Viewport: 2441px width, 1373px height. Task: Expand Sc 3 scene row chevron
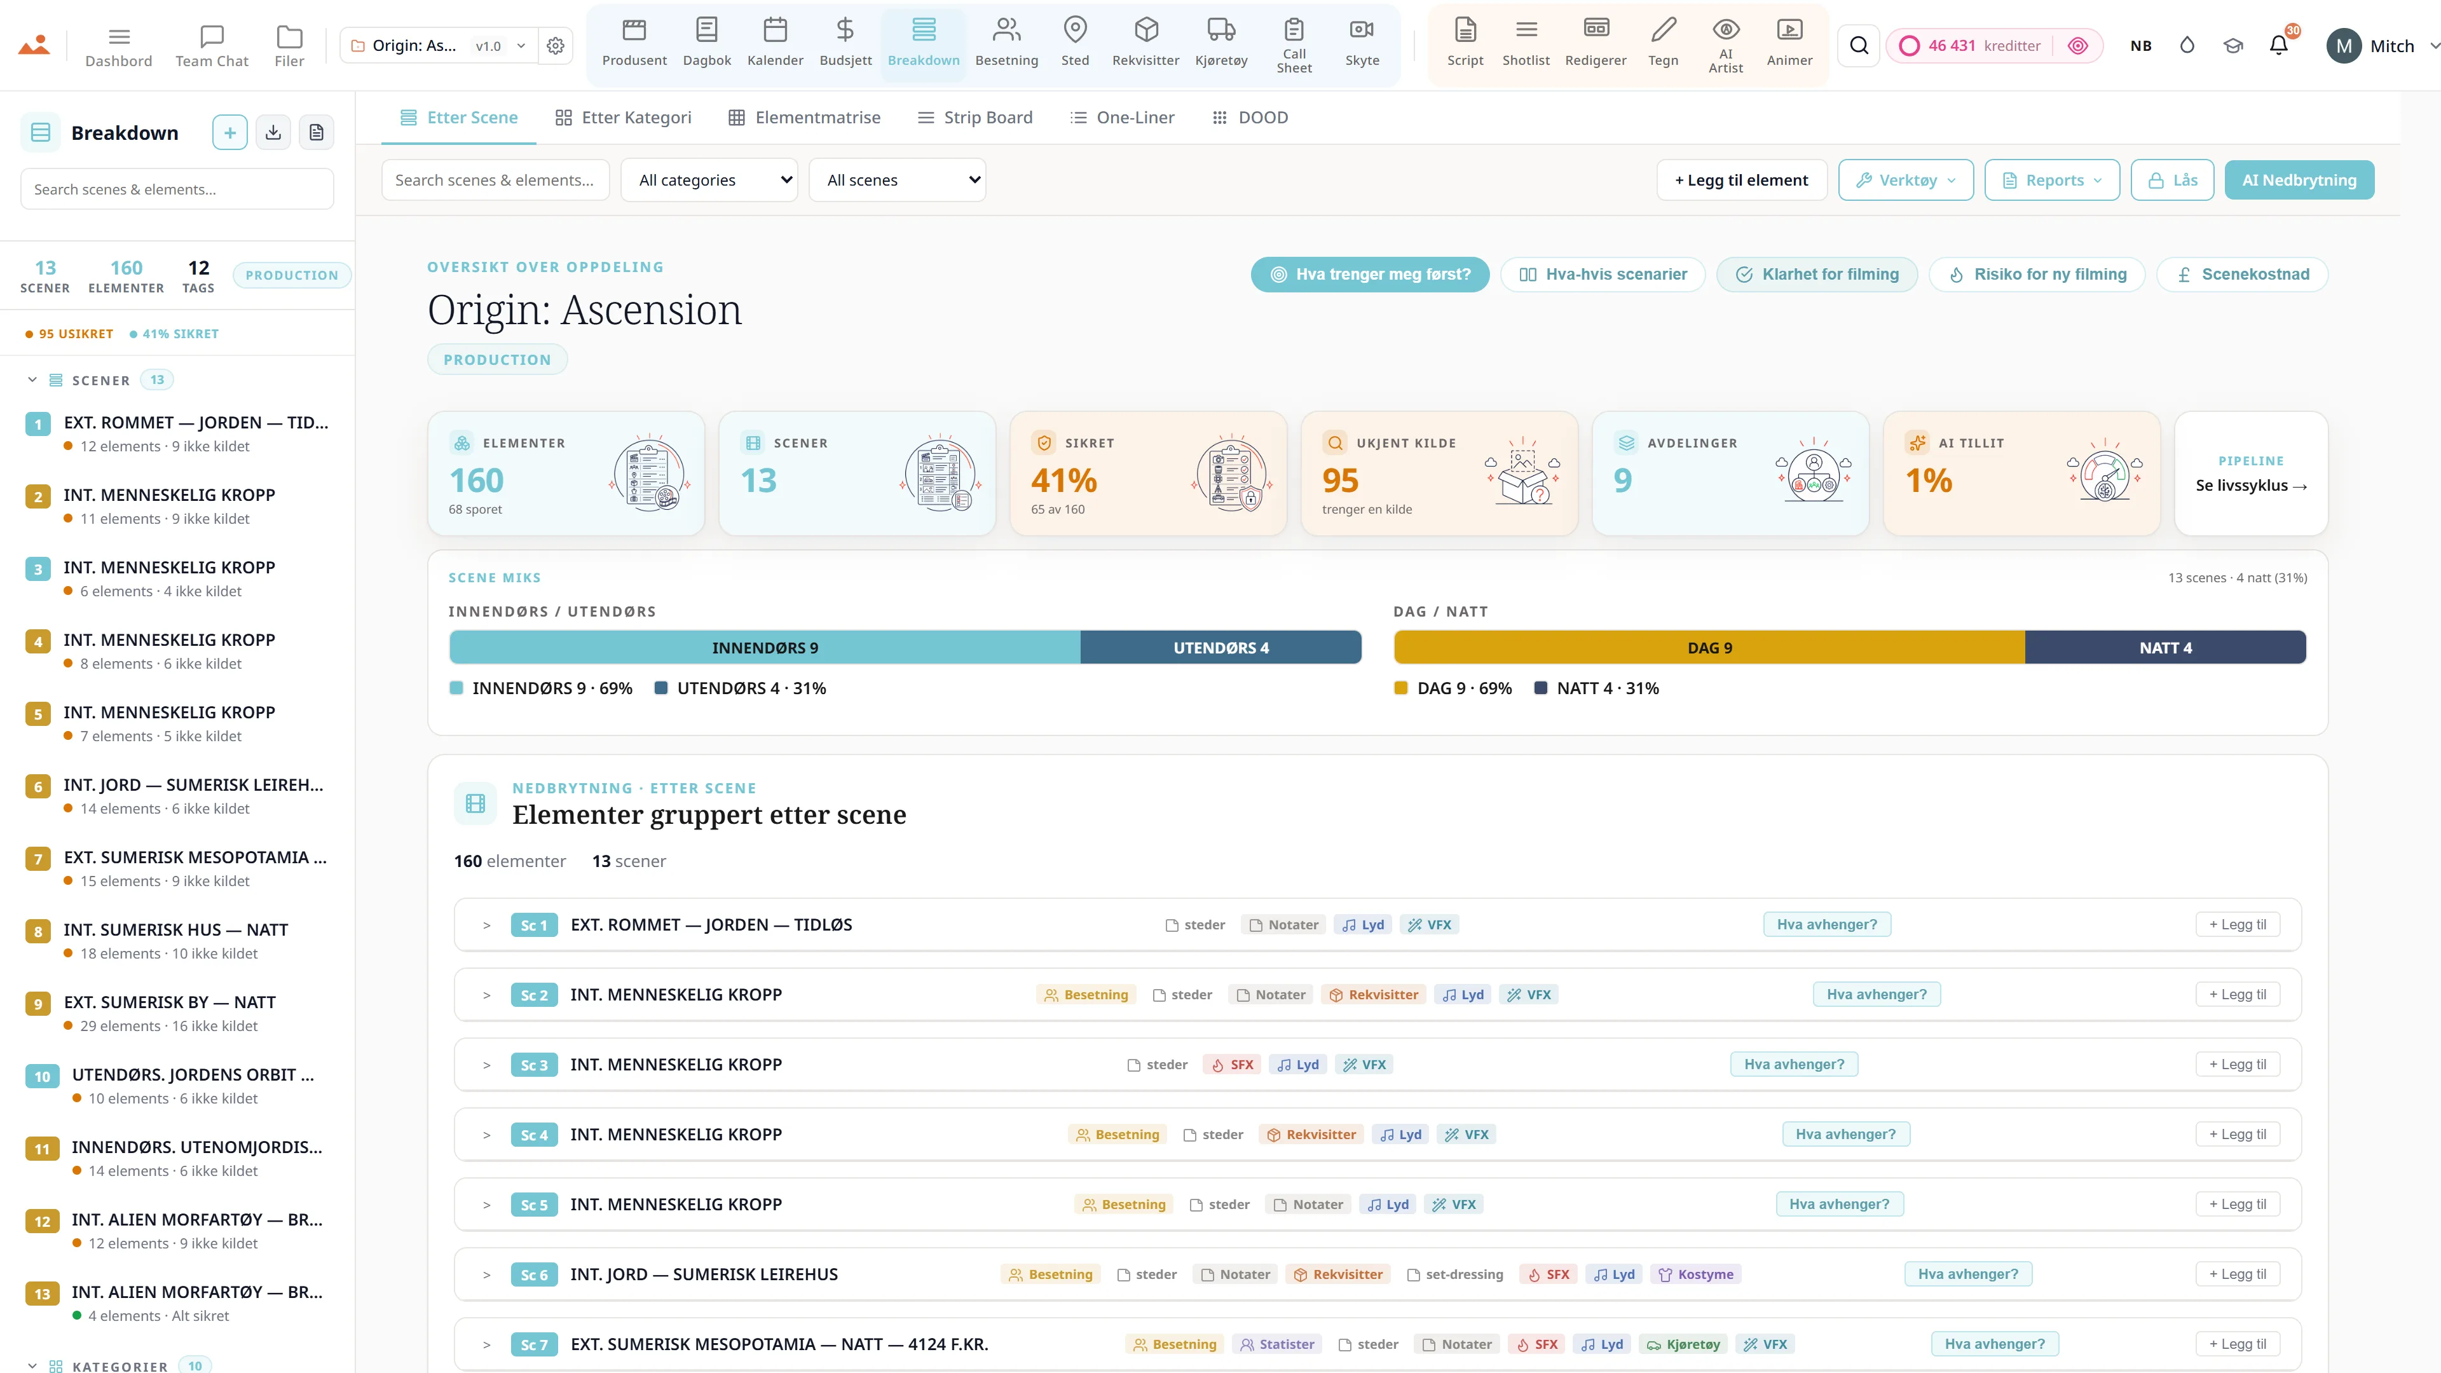point(486,1065)
